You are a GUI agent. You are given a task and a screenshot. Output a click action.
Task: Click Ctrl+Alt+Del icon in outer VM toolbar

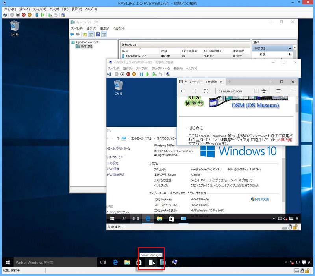click(5, 15)
